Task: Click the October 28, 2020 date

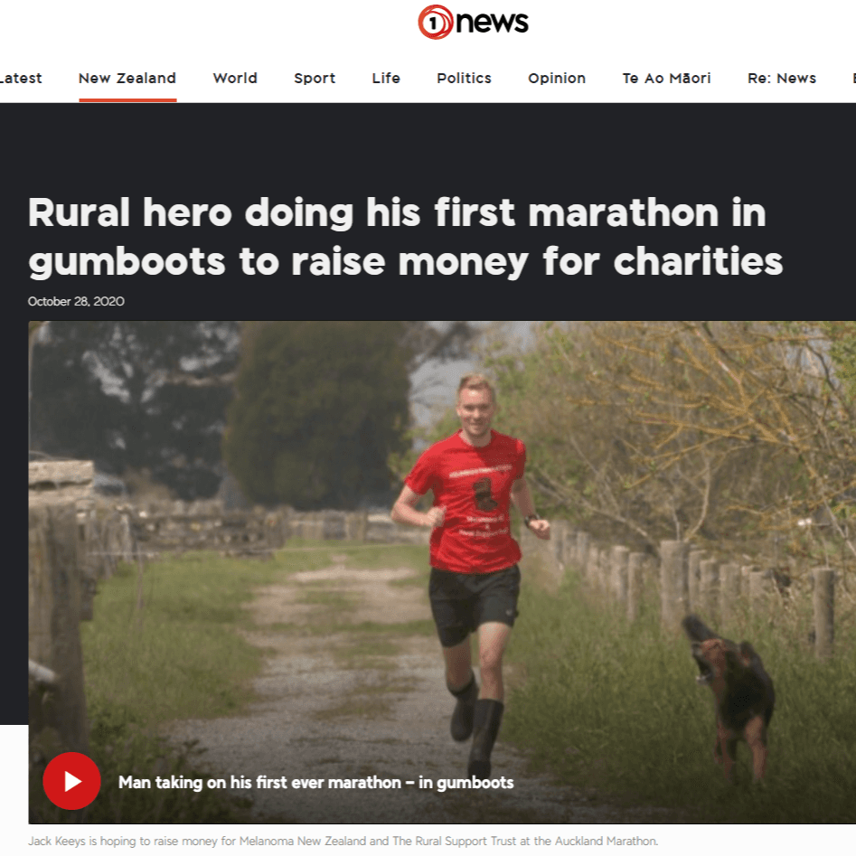Action: tap(76, 301)
